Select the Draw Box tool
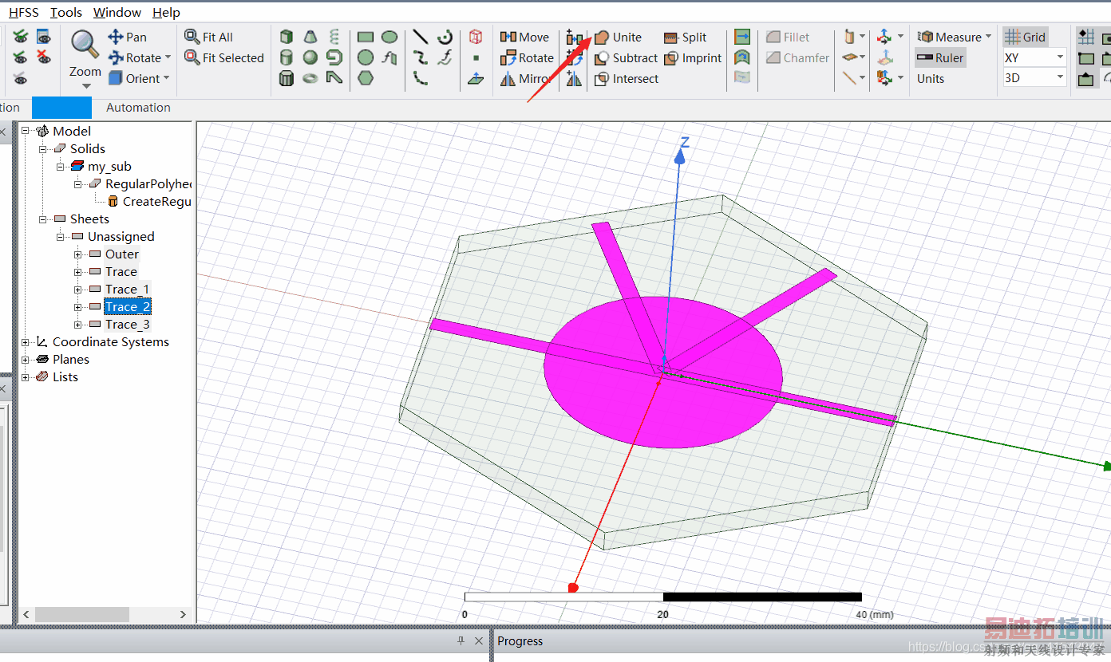1111x662 pixels. (287, 37)
